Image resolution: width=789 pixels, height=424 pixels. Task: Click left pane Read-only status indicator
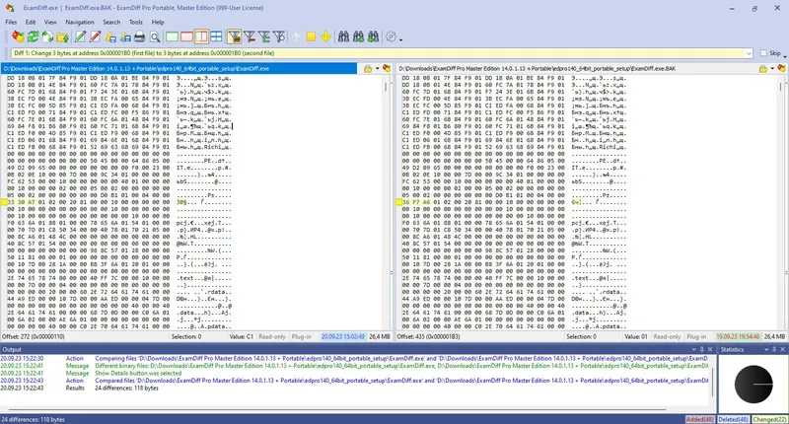(x=272, y=336)
